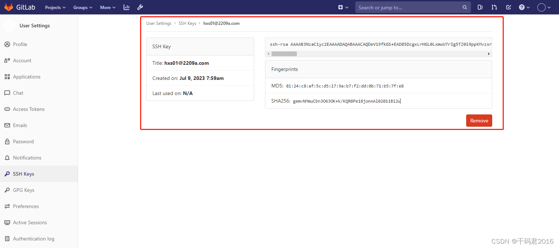The height and width of the screenshot is (248, 559).
Task: Expand the Groups dropdown
Action: pos(83,7)
